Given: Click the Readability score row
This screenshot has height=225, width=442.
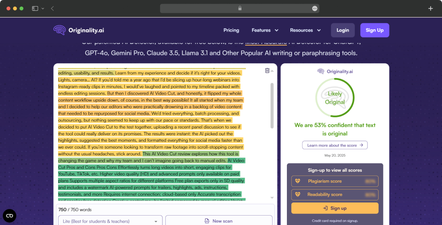Looking at the screenshot, I should point(335,195).
